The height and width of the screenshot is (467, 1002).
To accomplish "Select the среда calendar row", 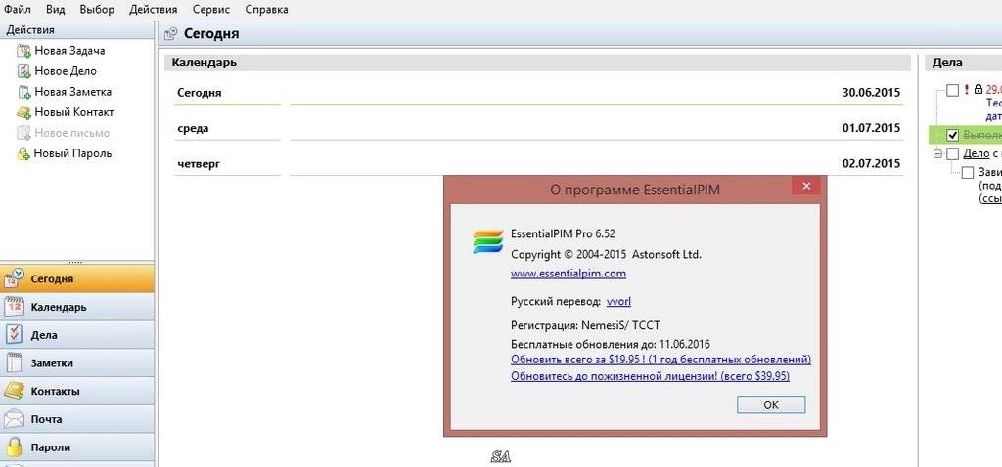I will 538,129.
